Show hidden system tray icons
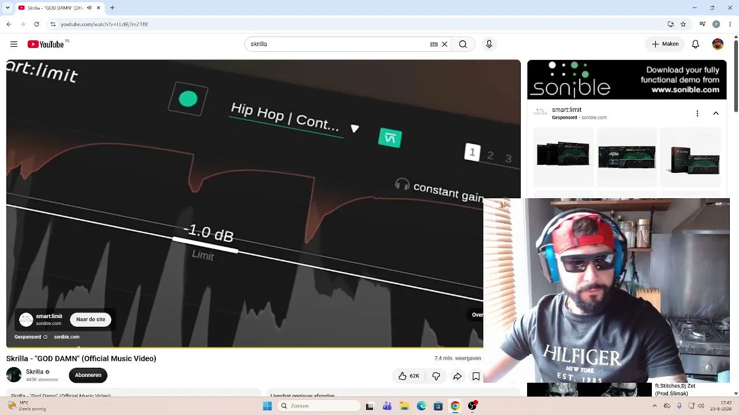The image size is (739, 415). pos(654,406)
